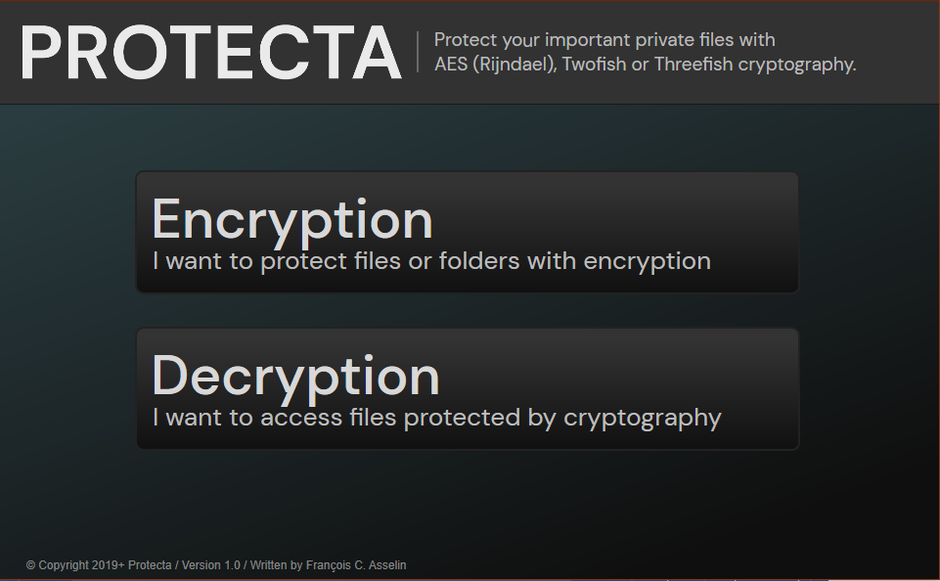Click the word "Threefish" in the tagline
Image resolution: width=940 pixels, height=581 pixels.
coord(692,65)
